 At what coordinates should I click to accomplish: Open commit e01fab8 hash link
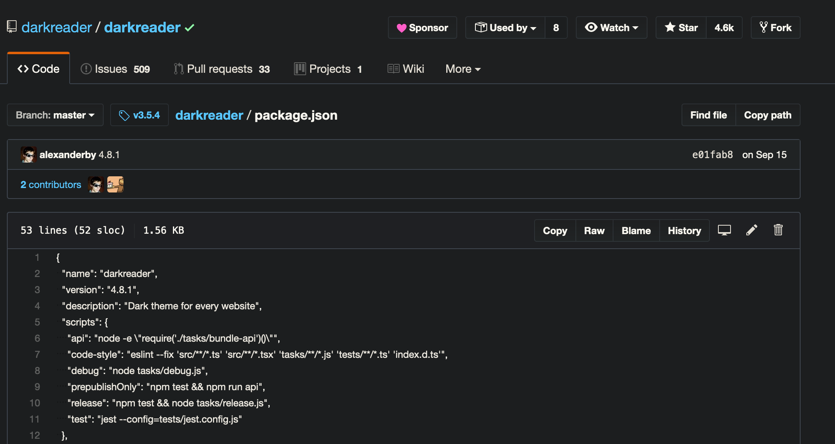(x=712, y=155)
